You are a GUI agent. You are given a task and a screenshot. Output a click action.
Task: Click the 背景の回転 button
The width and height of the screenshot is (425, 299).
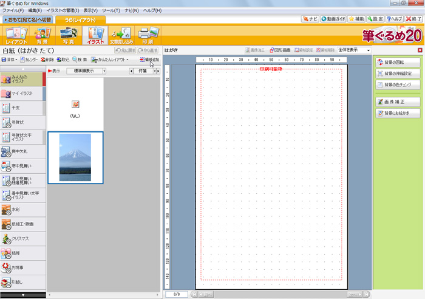click(398, 62)
